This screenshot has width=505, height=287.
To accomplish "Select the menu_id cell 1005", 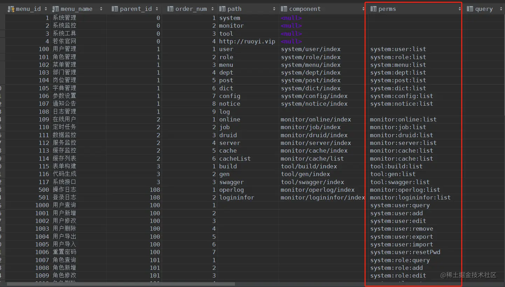I will coord(42,244).
